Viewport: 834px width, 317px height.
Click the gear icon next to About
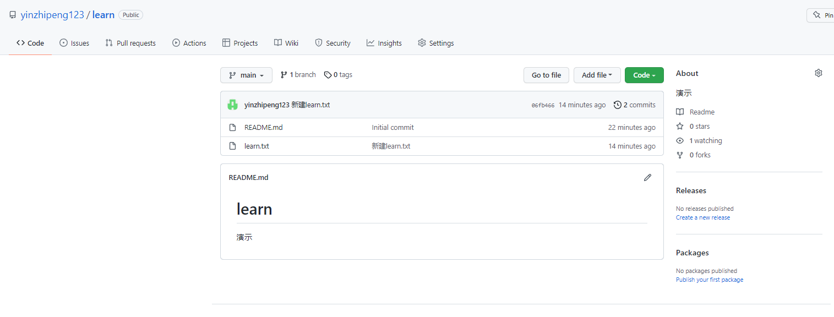coord(818,73)
